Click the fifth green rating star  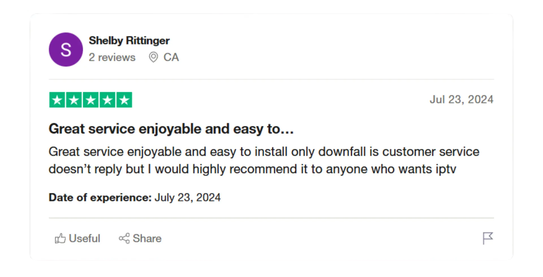pos(124,100)
